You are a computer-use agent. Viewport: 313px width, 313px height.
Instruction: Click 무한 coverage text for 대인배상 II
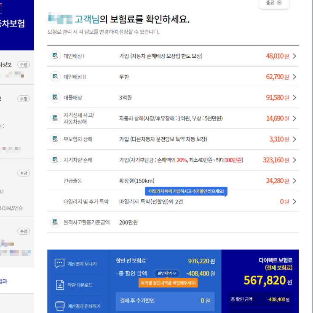coord(124,77)
